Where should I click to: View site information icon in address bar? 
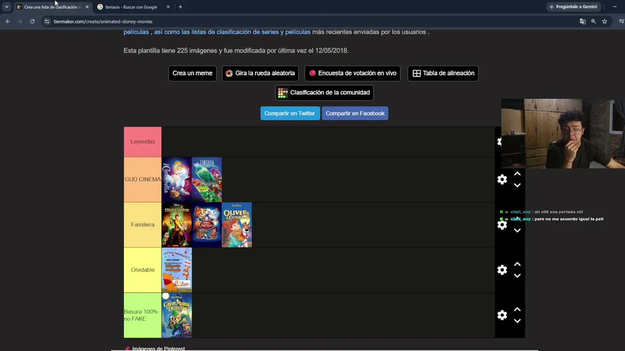47,21
